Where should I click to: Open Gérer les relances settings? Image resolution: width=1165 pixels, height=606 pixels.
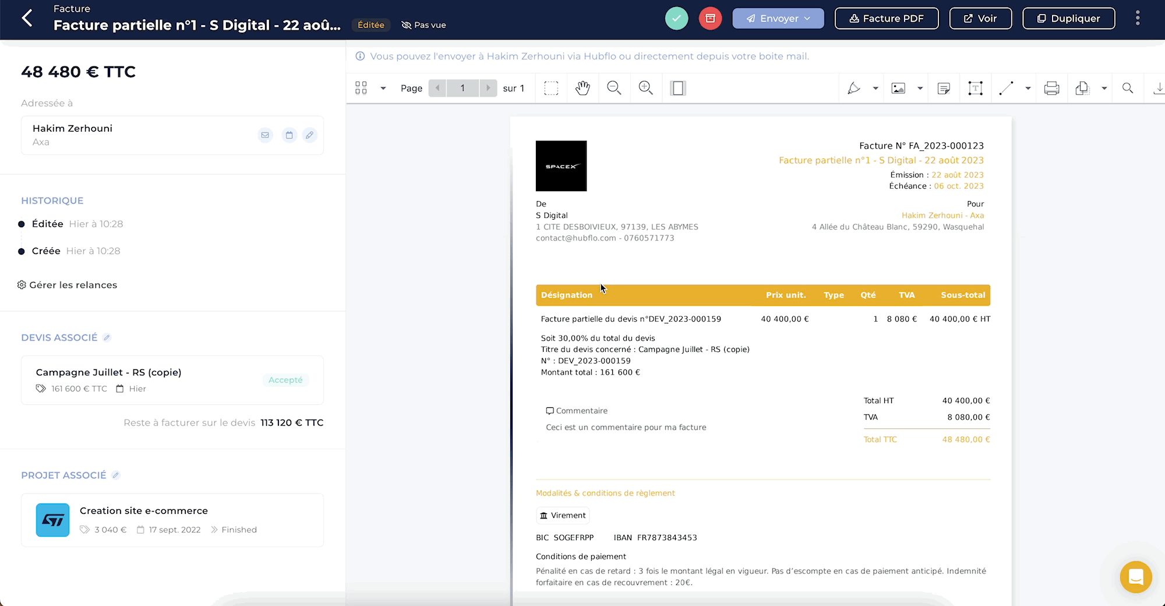67,285
